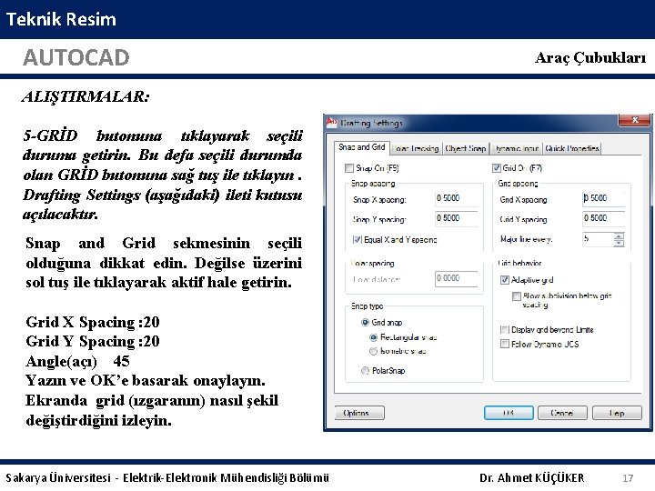The width and height of the screenshot is (655, 491).
Task: Choose the PolarSnap radio button
Action: (365, 370)
